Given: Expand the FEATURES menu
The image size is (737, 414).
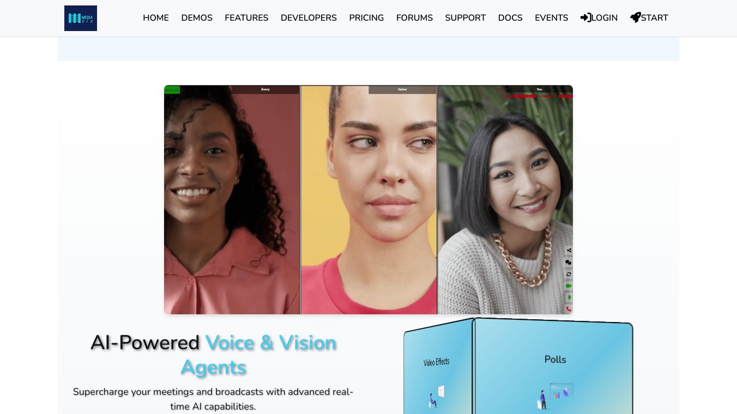Looking at the screenshot, I should [246, 18].
